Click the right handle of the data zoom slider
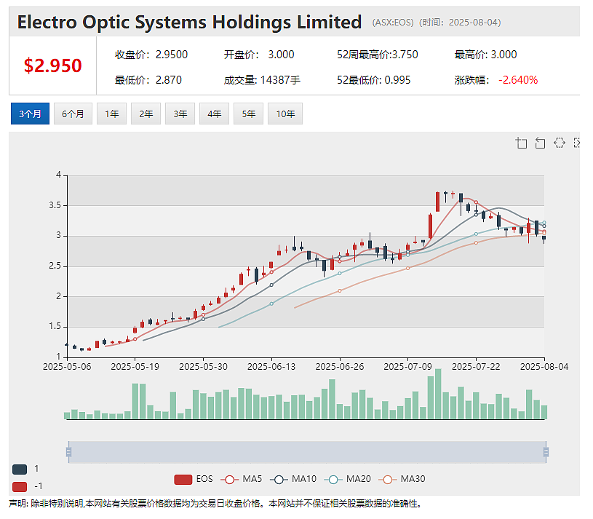 (546, 452)
